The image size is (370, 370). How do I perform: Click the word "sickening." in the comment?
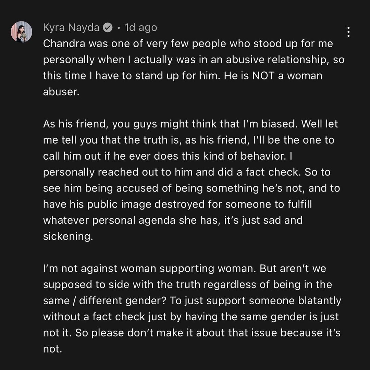(x=68, y=236)
